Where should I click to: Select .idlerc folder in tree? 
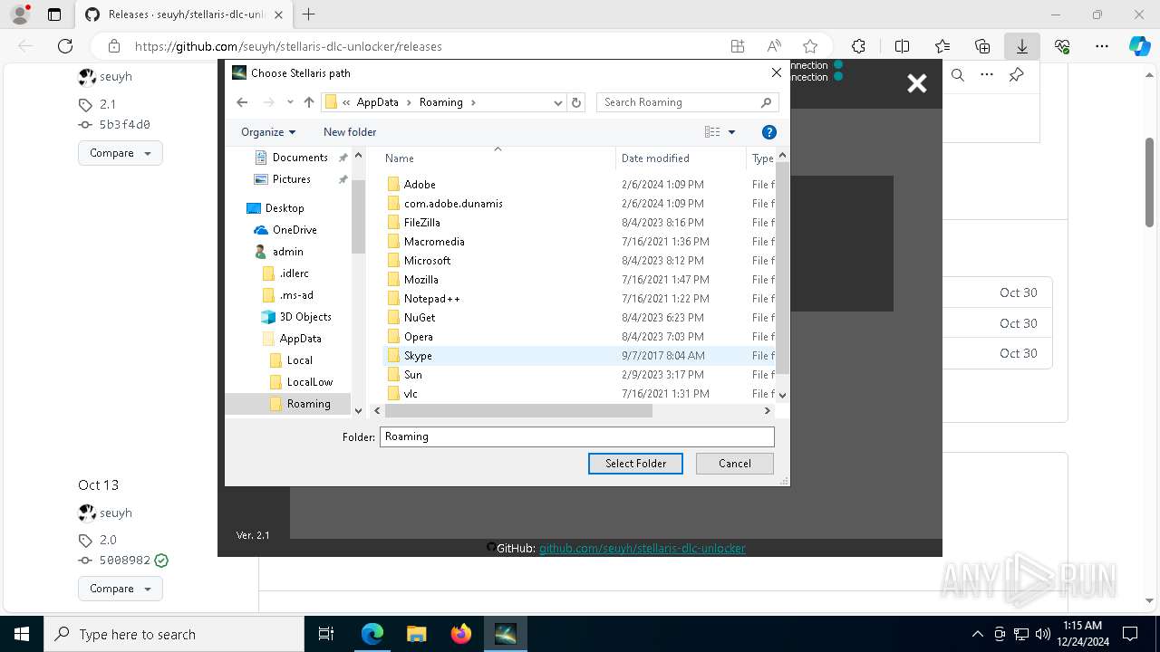(294, 273)
